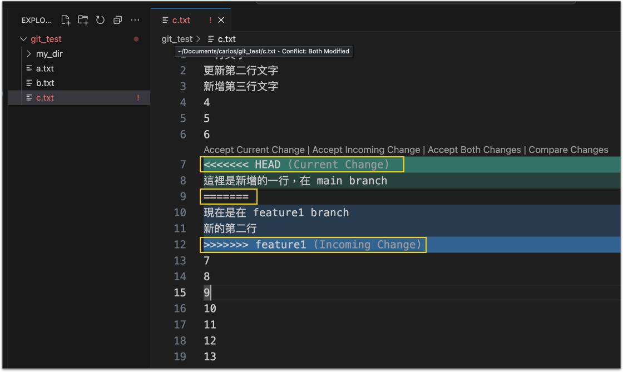Click line '更新第二行文字'
Image resolution: width=623 pixels, height=372 pixels.
241,70
